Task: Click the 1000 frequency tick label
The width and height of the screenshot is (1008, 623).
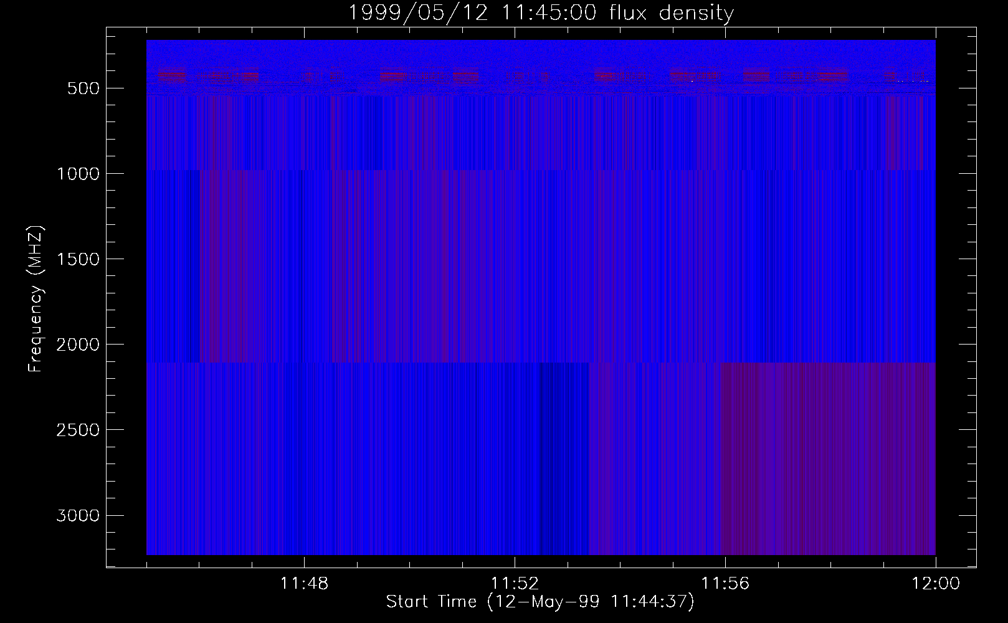Action: click(78, 174)
